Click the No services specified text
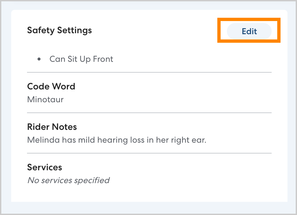 (x=68, y=180)
